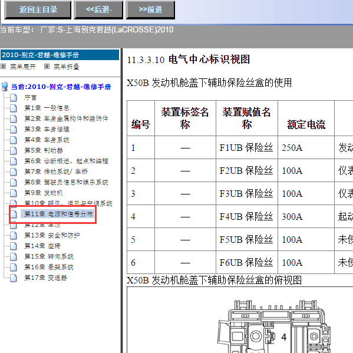The height and width of the screenshot is (353, 353).
Task: Click the page icon beside 第15章 转向系统
Action: point(14,256)
